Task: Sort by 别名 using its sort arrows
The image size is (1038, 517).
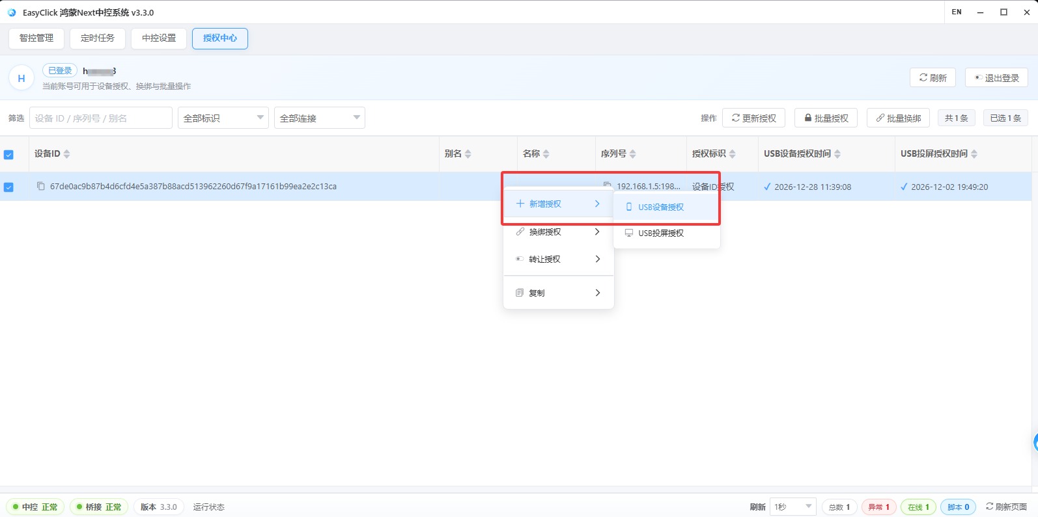Action: 468,154
